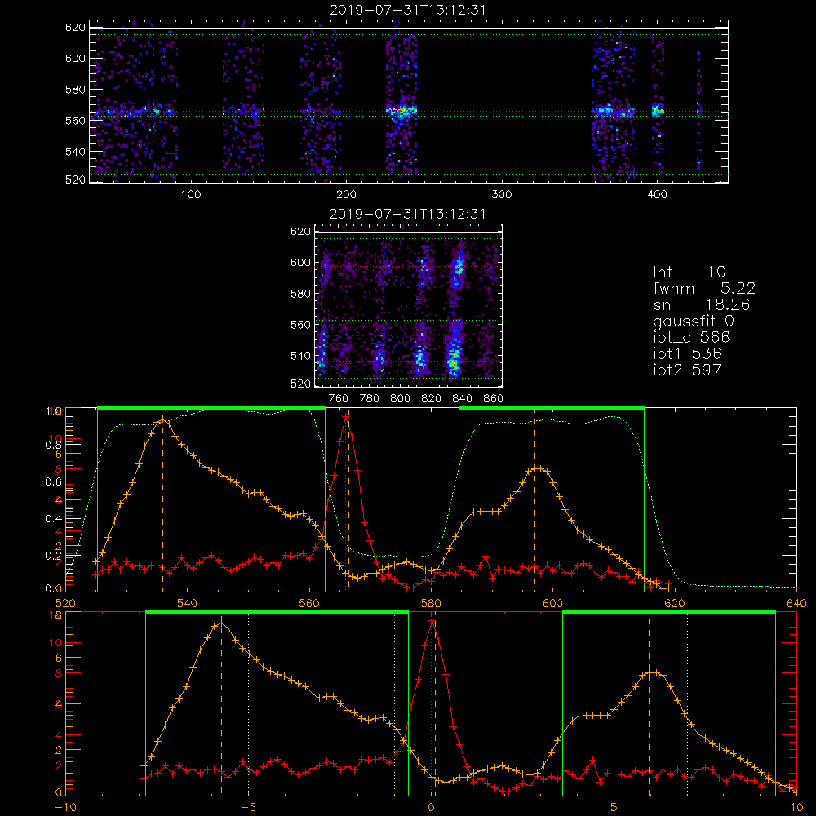Click x-axis label 800 of middle spectrogram
This screenshot has height=816, width=816.
point(400,399)
